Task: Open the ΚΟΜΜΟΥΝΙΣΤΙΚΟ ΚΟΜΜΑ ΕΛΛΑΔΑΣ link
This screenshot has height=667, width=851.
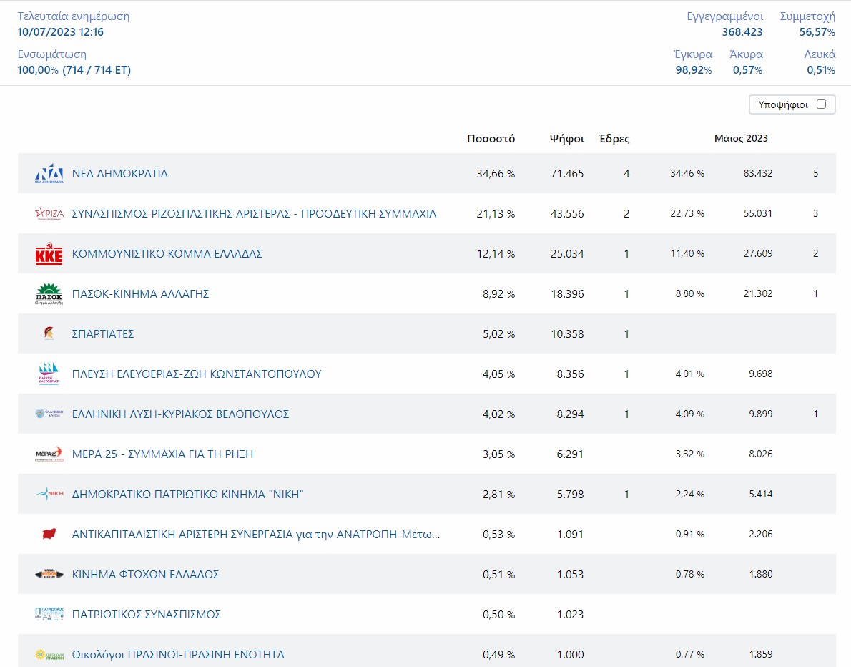Action: tap(167, 253)
